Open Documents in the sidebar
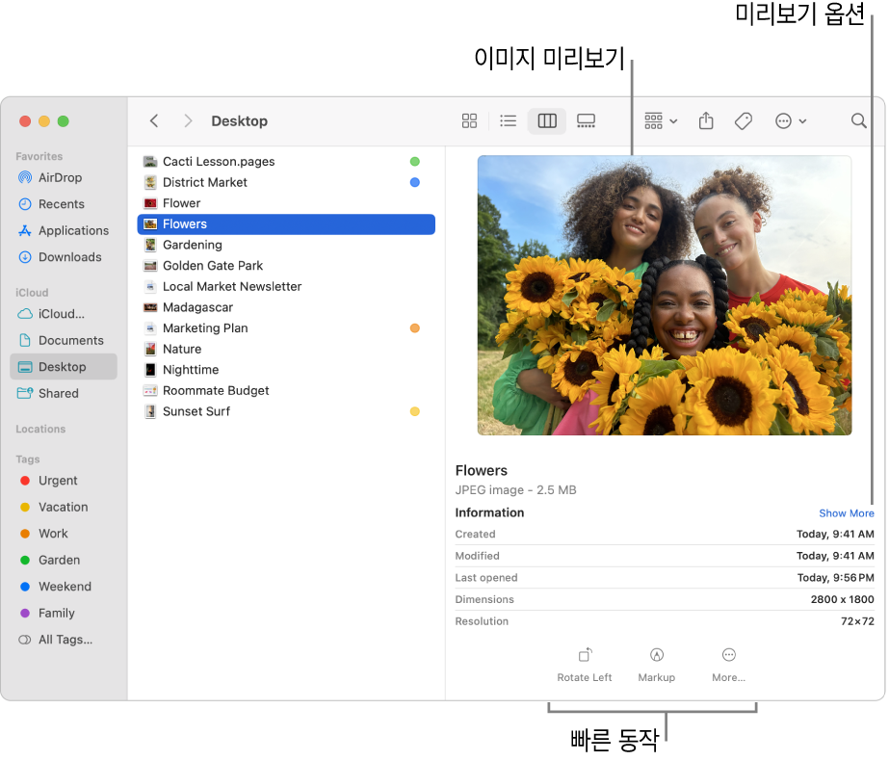The height and width of the screenshot is (761, 889). click(x=64, y=340)
